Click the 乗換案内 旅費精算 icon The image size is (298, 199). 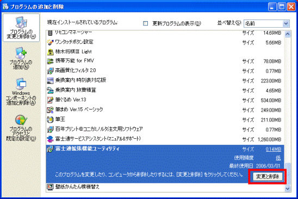pyautogui.click(x=50, y=91)
